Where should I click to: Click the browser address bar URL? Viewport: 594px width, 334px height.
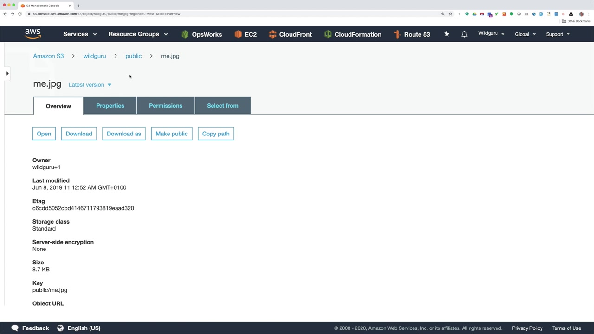point(106,14)
